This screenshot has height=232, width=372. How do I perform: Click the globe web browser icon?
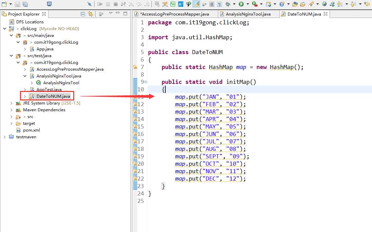[x=324, y=4]
